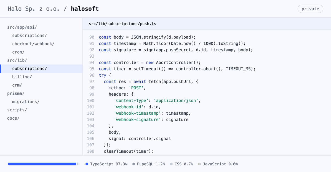Click clearTimeout(timer) on line 108

(129, 151)
